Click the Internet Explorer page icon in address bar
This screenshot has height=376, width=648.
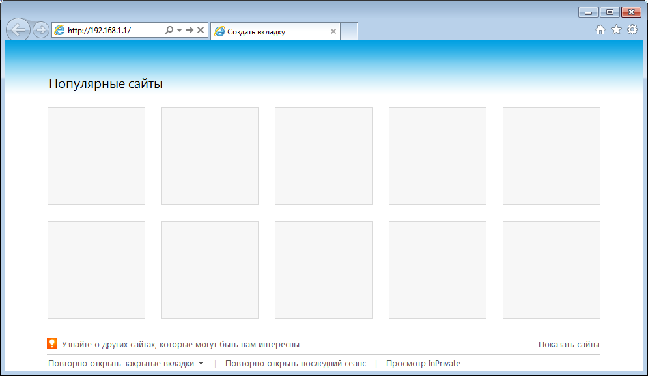(59, 30)
